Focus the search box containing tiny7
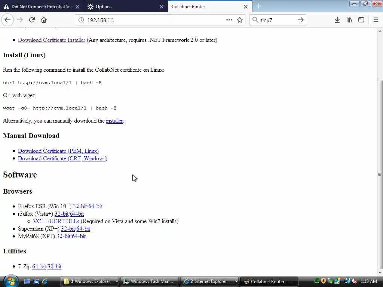 click(277, 20)
